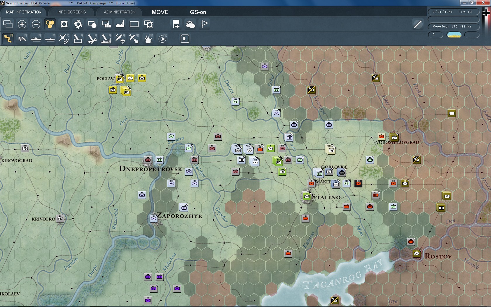This screenshot has height=307, width=491.
Task: Click the gear icon in map toolbar
Action: pyautogui.click(x=78, y=24)
